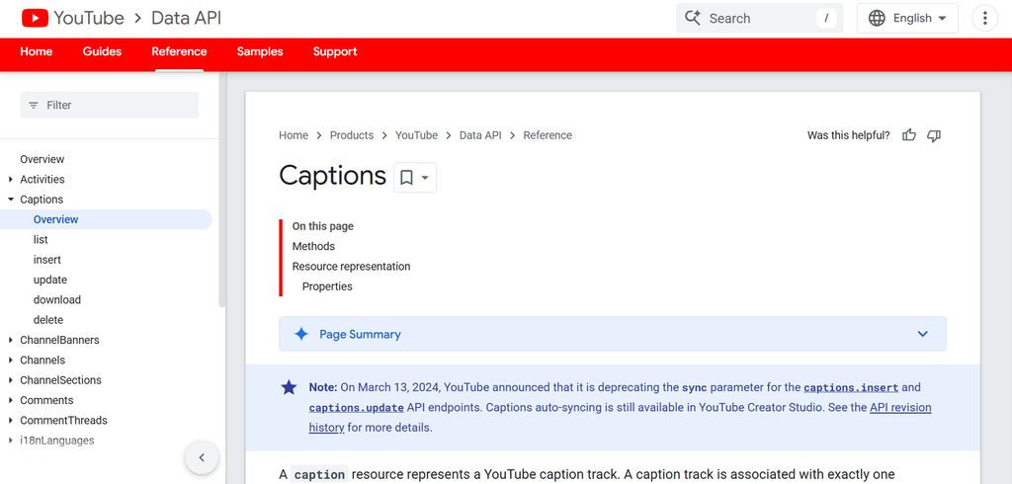
Task: Go to Products breadcrumb link
Action: (352, 135)
